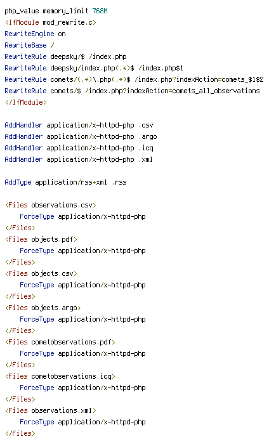Click the RewriteRule containing deepsky/index.php

click(x=94, y=68)
